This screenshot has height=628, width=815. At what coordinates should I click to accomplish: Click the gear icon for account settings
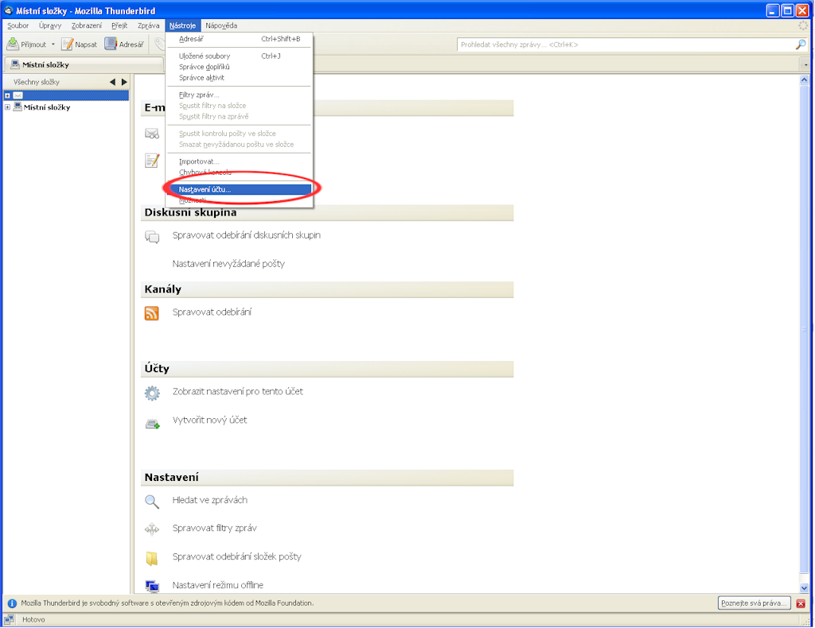152,393
